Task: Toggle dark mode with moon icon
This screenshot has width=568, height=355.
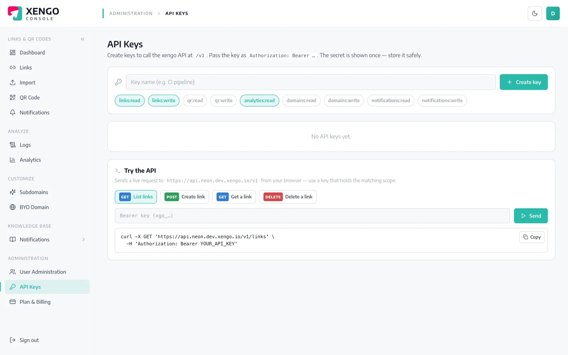Action: (535, 13)
